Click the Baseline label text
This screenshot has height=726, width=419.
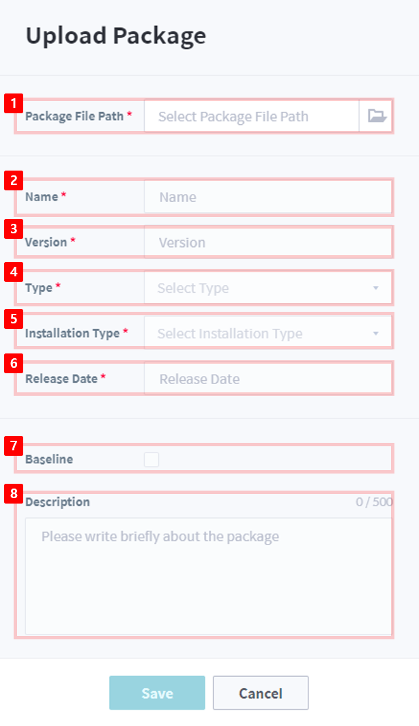pyautogui.click(x=49, y=459)
